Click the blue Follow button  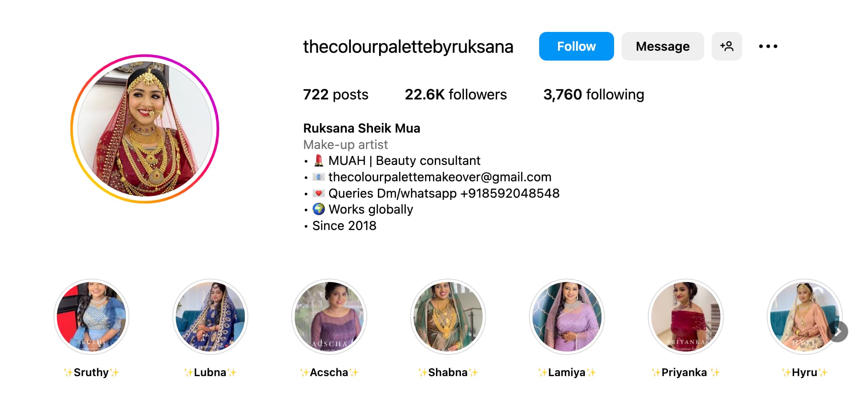click(576, 46)
